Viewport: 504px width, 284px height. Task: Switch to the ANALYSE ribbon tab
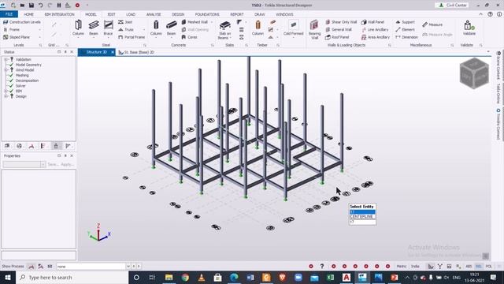click(x=154, y=14)
